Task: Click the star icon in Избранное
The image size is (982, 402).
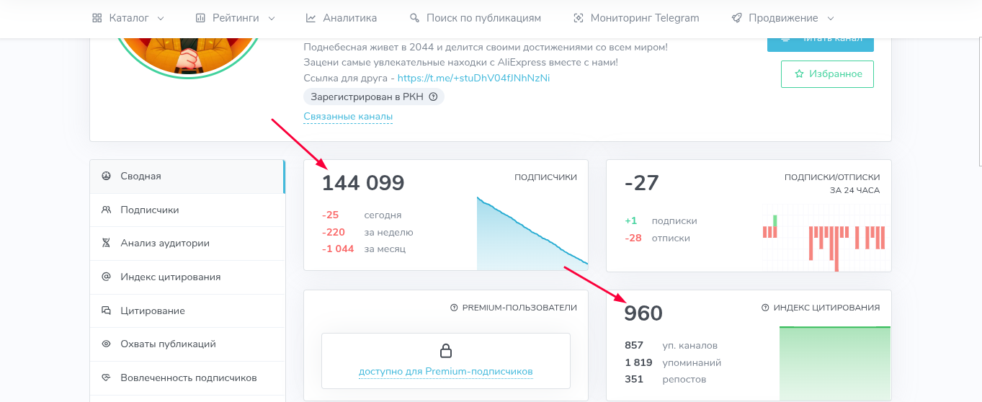Action: pyautogui.click(x=798, y=74)
